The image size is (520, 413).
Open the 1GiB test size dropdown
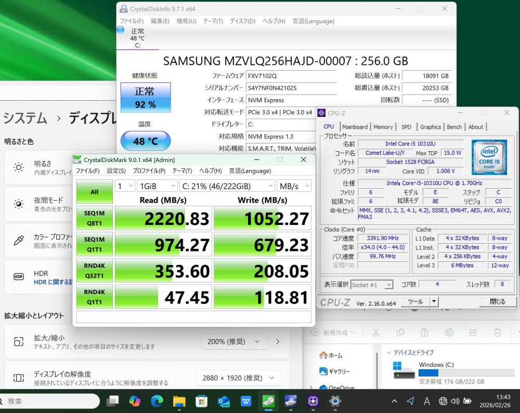click(158, 186)
